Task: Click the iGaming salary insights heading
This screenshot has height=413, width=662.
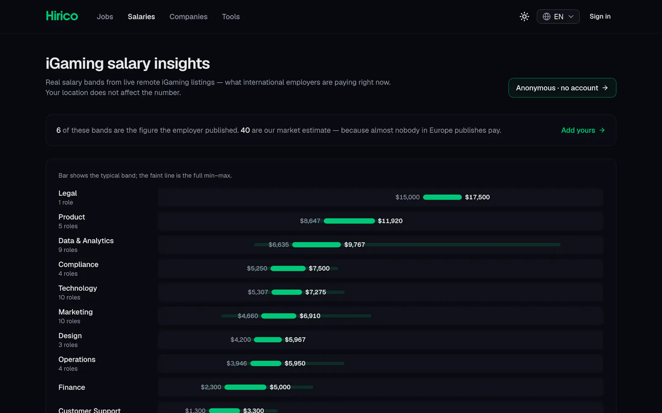Action: point(127,64)
